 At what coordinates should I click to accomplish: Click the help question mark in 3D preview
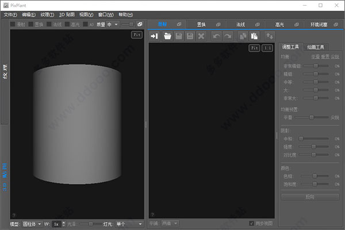click(x=14, y=215)
